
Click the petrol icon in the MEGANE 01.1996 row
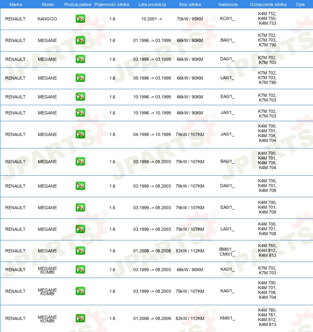point(80,40)
